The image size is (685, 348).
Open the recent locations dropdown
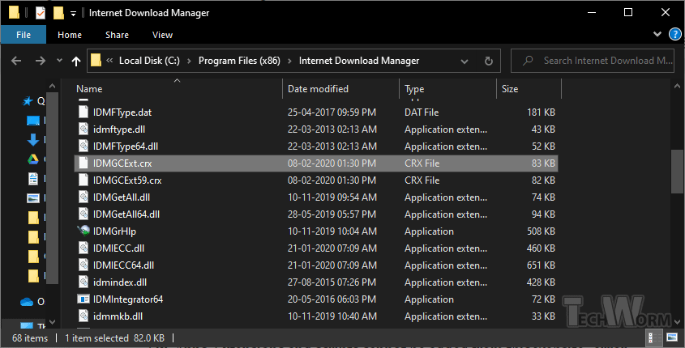coord(59,61)
